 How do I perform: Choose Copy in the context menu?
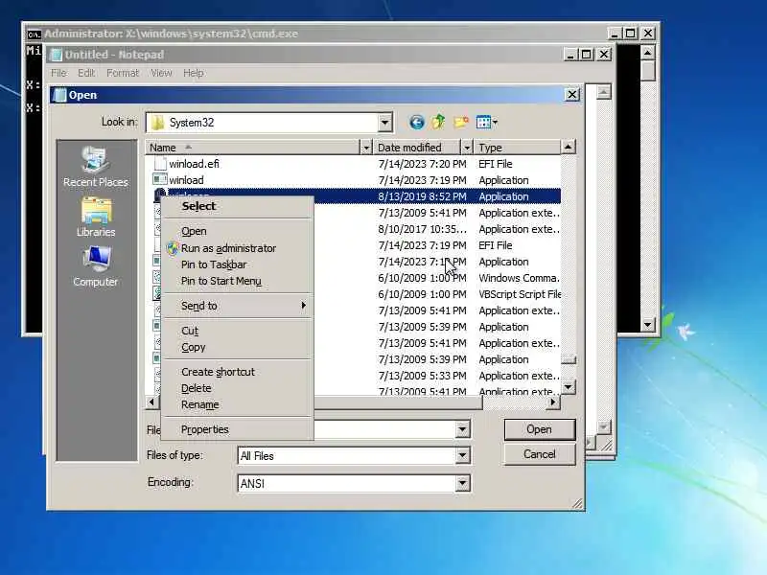pyautogui.click(x=237, y=347)
